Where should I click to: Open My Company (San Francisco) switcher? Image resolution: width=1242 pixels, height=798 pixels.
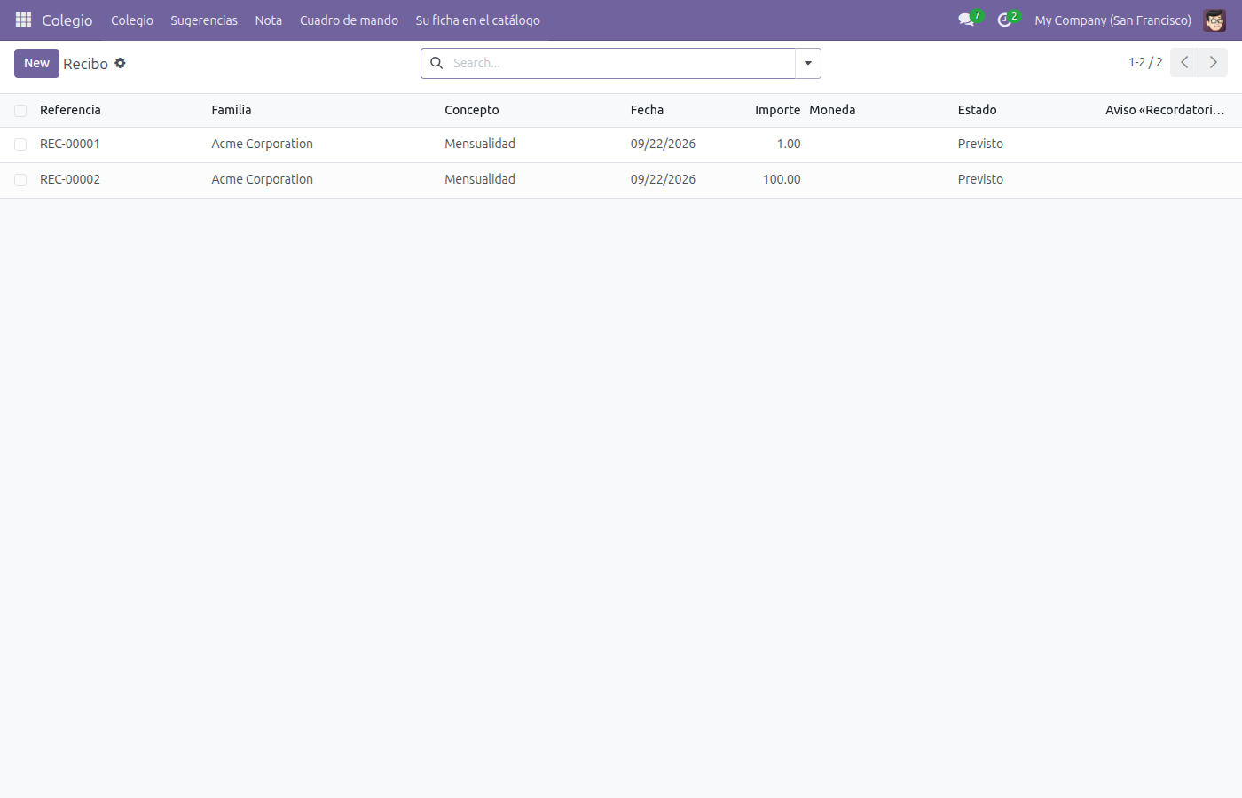1112,20
